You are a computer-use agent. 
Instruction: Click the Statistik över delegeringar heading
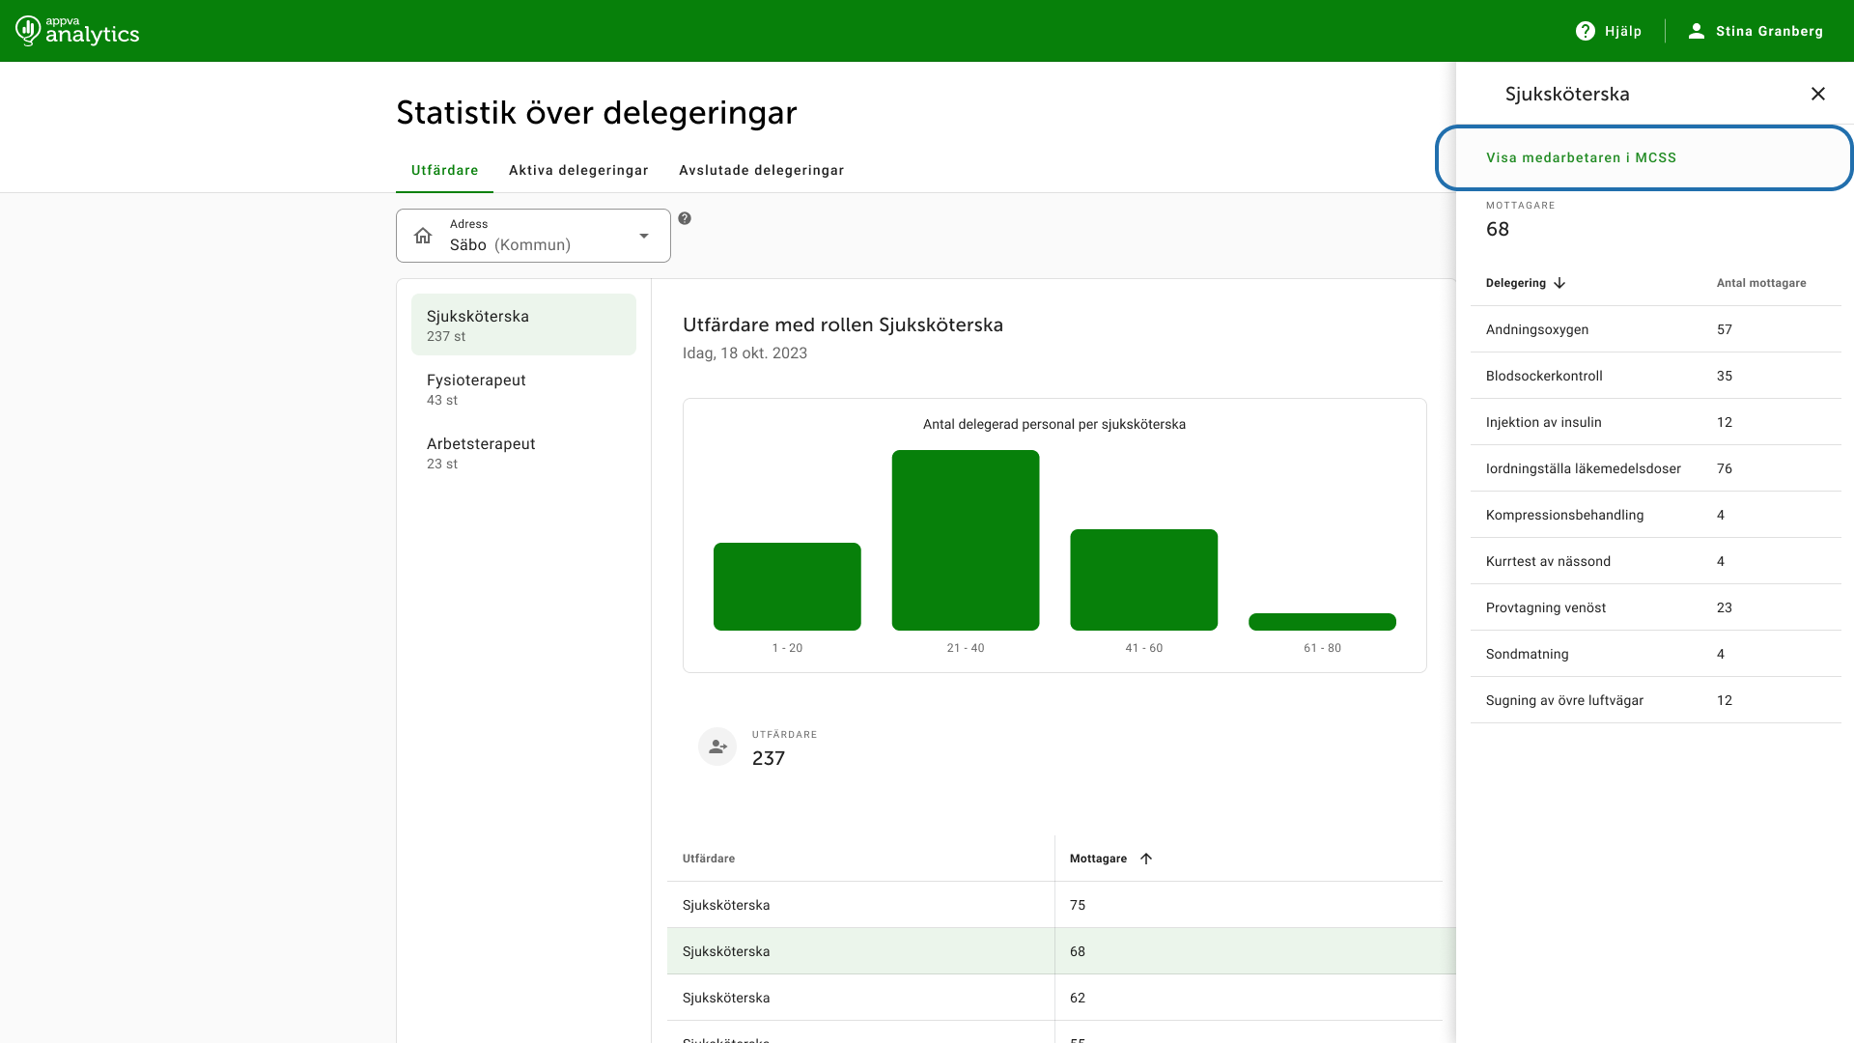pos(597,113)
